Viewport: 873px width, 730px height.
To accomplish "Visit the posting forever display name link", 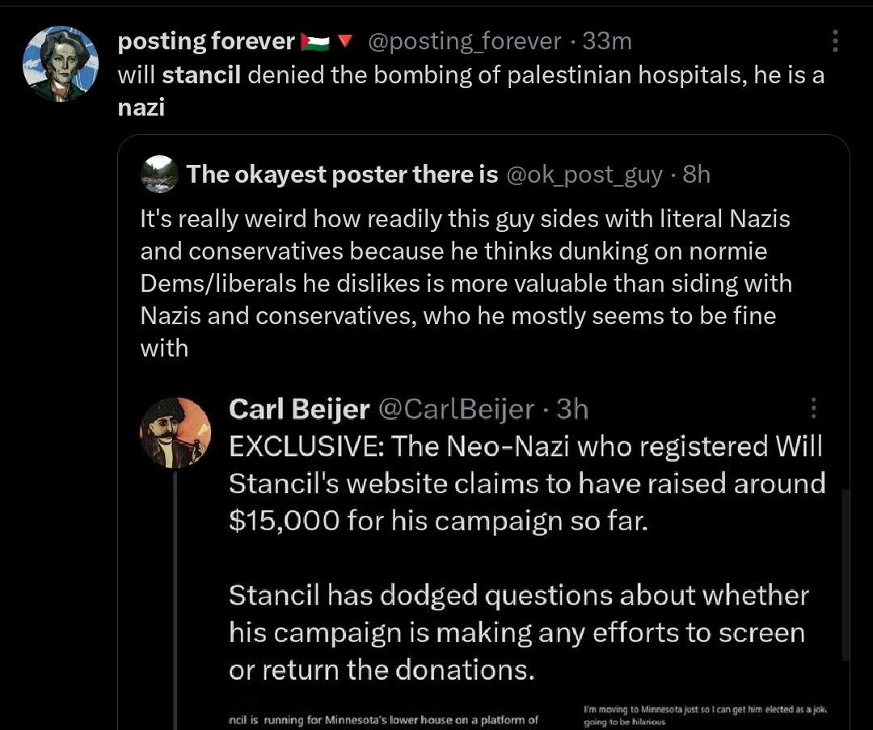I will coord(206,41).
